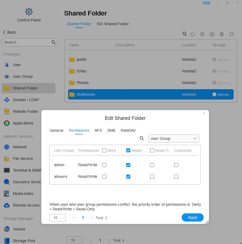Screen dimensions: 242x244
Task: Open Terminal & SNMP sidebar icon
Action: [7, 170]
